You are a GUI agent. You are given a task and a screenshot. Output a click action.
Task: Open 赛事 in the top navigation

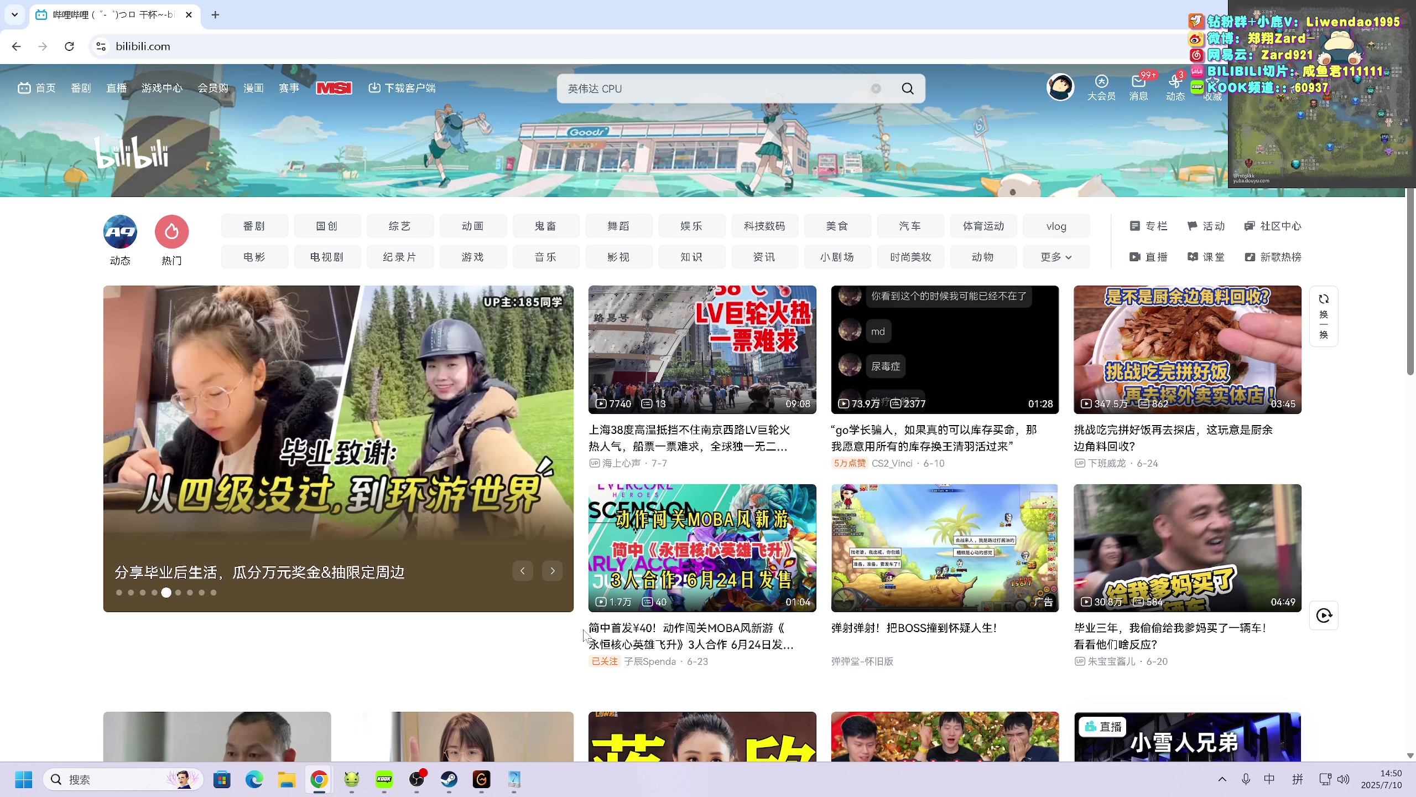point(289,88)
